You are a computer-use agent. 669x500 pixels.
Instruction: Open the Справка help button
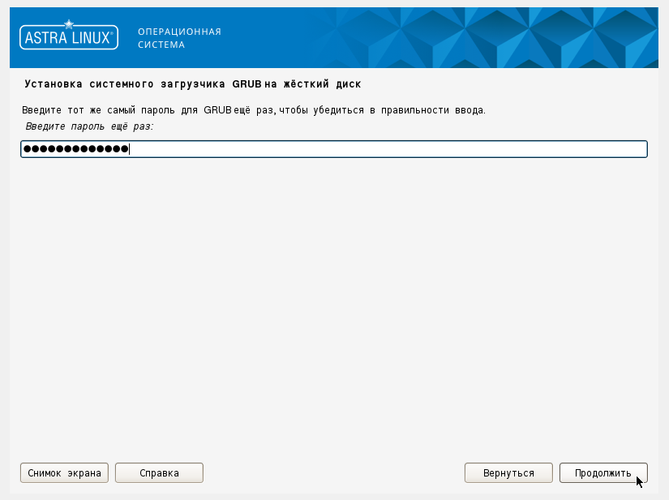(x=159, y=472)
